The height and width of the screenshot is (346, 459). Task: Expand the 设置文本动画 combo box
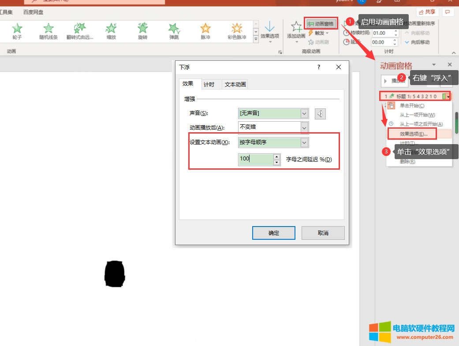pyautogui.click(x=304, y=142)
